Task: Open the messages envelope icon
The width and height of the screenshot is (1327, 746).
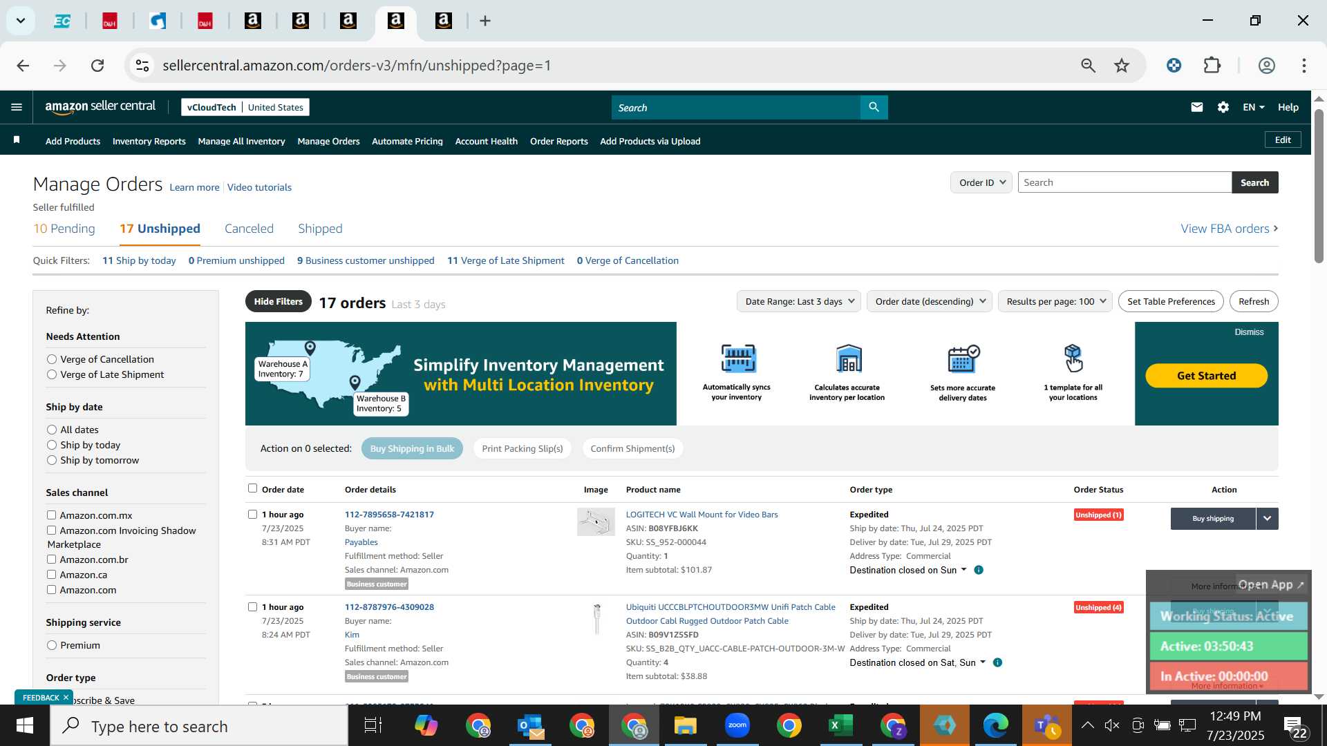Action: pos(1197,107)
